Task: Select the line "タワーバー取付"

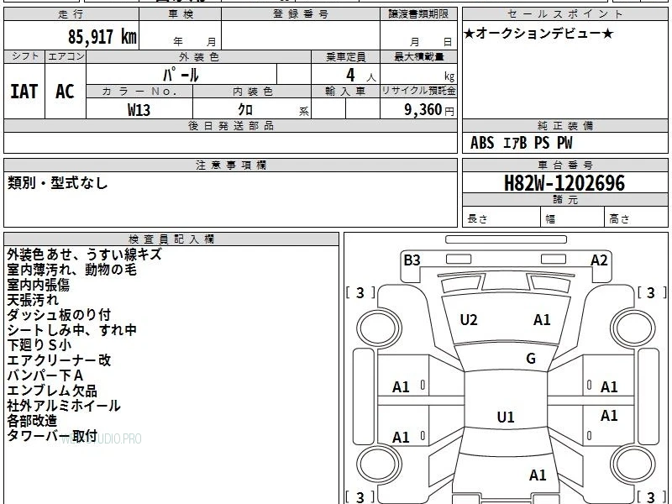Action: tap(52, 435)
